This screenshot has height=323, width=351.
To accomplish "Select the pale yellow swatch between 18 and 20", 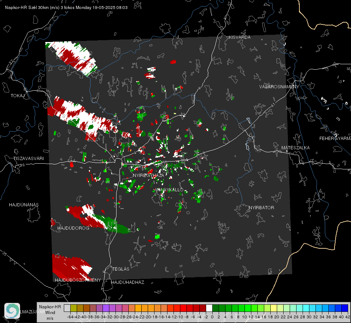I will (x=274, y=308).
